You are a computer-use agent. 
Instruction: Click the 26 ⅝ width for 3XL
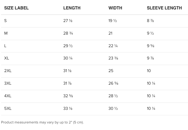coord(113,83)
